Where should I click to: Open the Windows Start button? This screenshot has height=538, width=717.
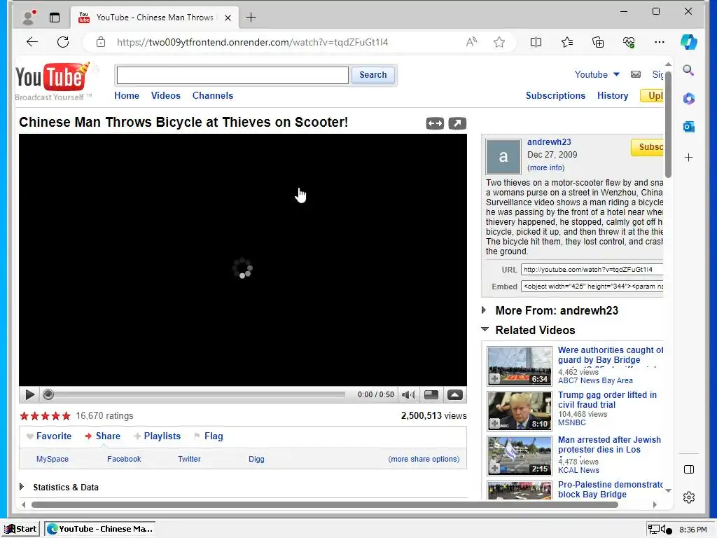pos(20,529)
